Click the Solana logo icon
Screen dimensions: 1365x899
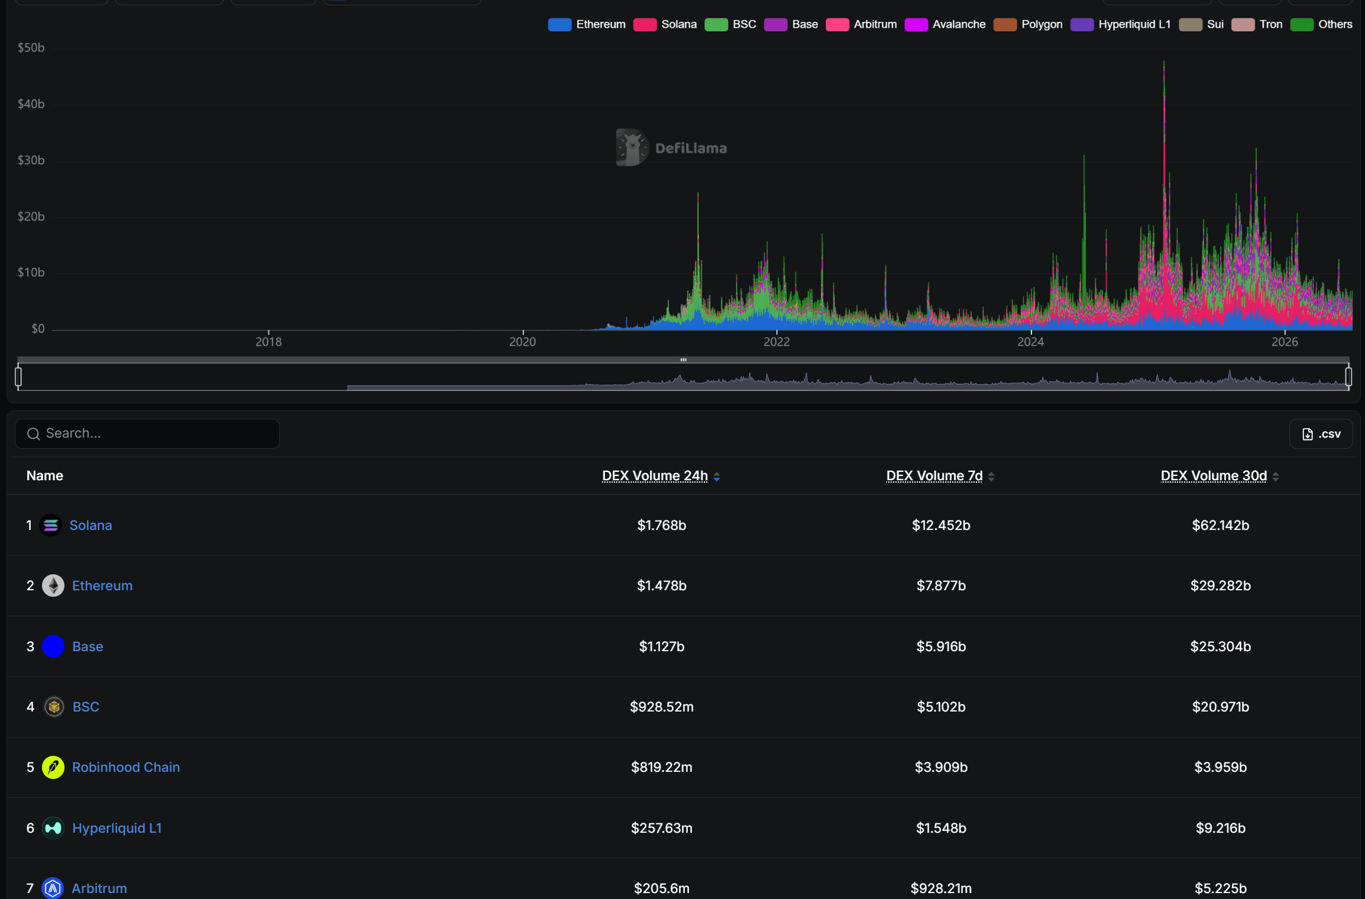click(x=51, y=525)
